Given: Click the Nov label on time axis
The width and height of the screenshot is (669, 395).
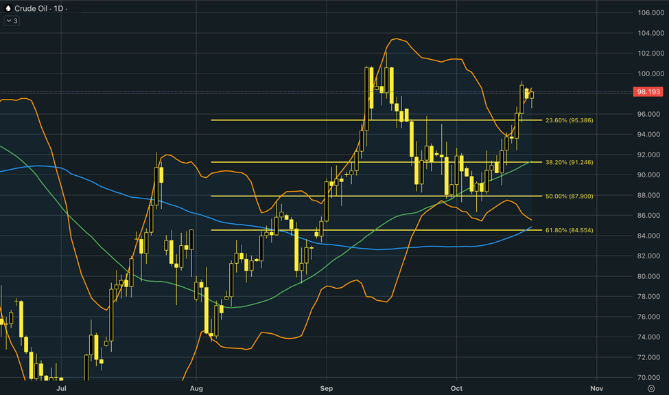Looking at the screenshot, I should [x=596, y=388].
